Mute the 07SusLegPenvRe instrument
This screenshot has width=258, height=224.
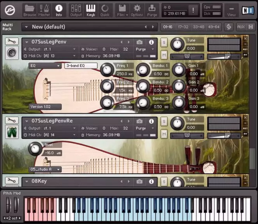click(x=164, y=134)
